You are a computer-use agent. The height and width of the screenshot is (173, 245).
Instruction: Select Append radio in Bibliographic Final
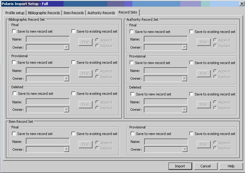(x=97, y=40)
